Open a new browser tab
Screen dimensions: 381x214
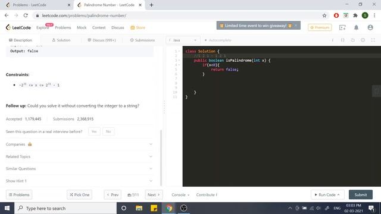[151, 5]
